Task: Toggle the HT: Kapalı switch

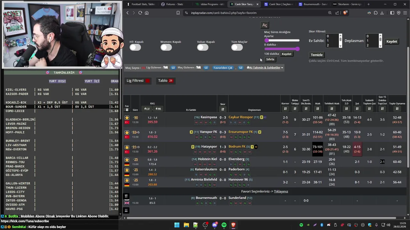Action: click(135, 47)
